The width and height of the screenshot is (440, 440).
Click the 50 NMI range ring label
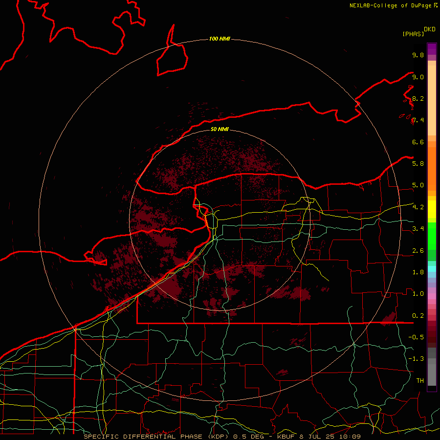(x=220, y=129)
